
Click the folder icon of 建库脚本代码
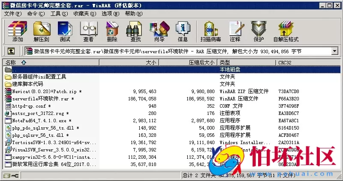(8, 84)
